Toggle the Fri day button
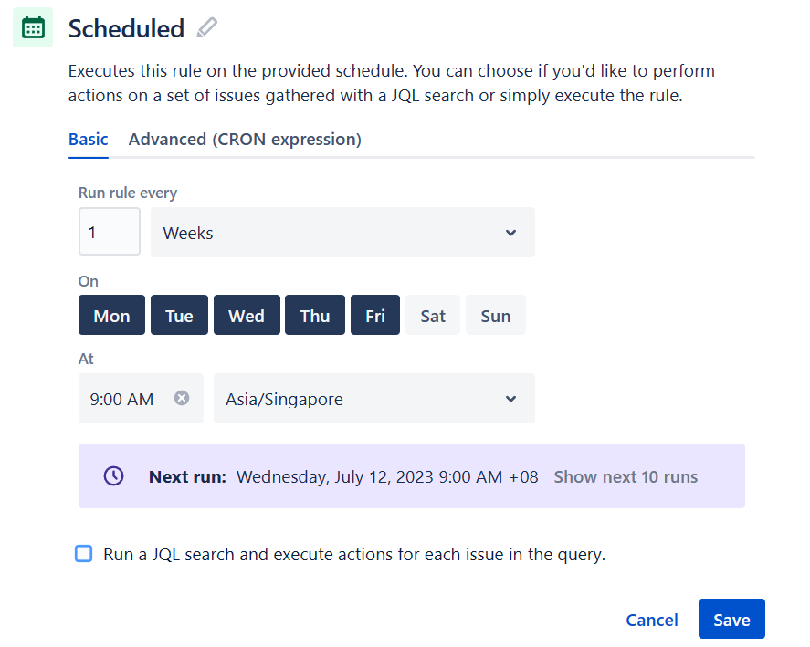 375,316
